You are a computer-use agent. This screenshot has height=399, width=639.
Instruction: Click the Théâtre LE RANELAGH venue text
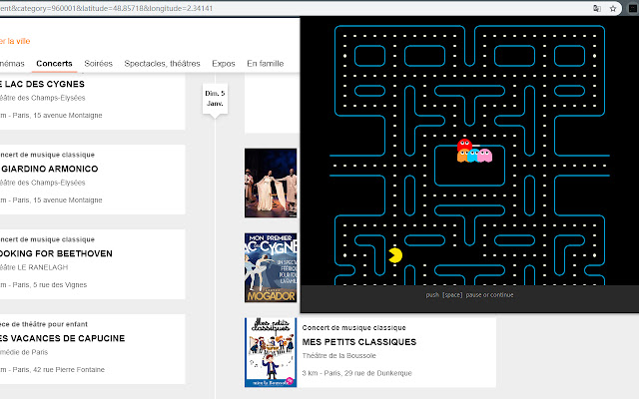[34, 267]
